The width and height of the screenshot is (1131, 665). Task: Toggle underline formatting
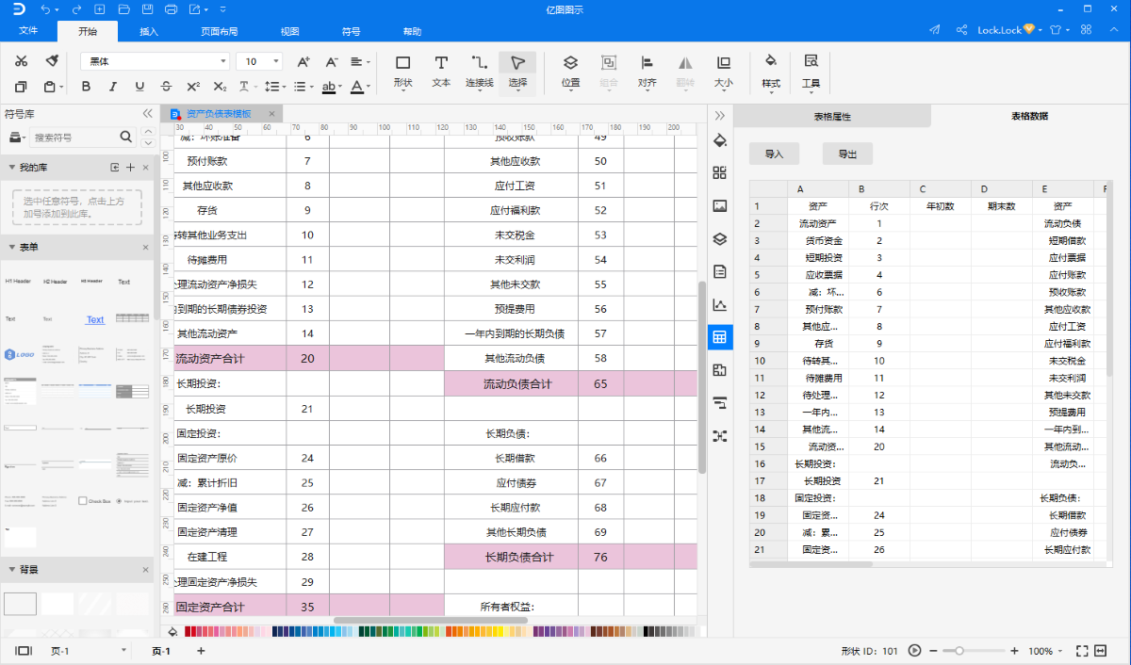point(139,87)
